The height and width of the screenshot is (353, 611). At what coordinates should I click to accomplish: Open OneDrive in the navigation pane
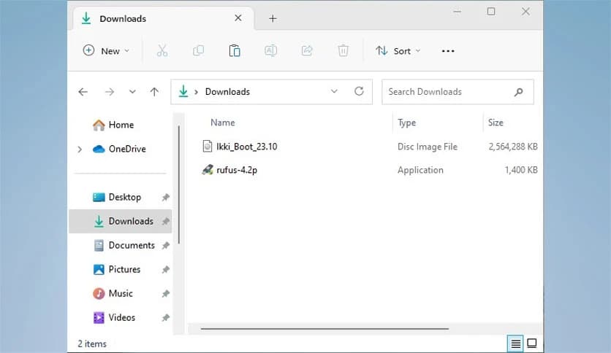click(119, 149)
